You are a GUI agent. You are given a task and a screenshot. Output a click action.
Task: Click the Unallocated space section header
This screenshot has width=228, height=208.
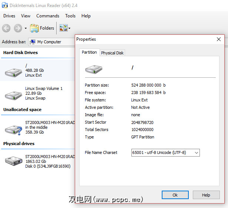tap(22, 110)
